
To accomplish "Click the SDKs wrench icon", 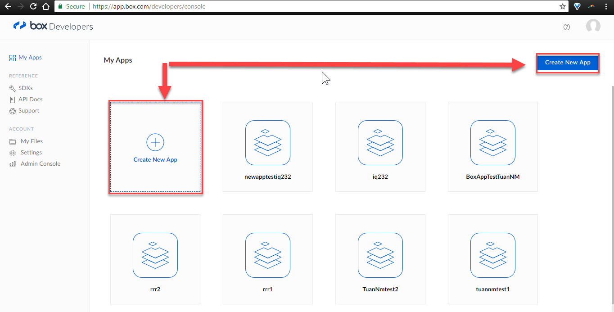I will pos(13,88).
